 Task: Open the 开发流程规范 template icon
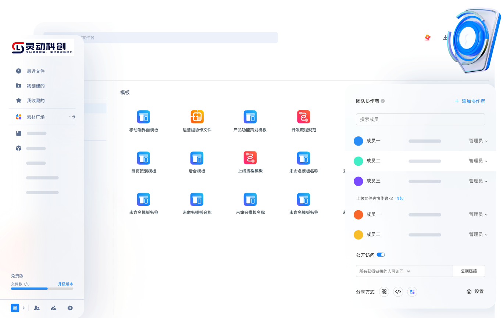303,117
